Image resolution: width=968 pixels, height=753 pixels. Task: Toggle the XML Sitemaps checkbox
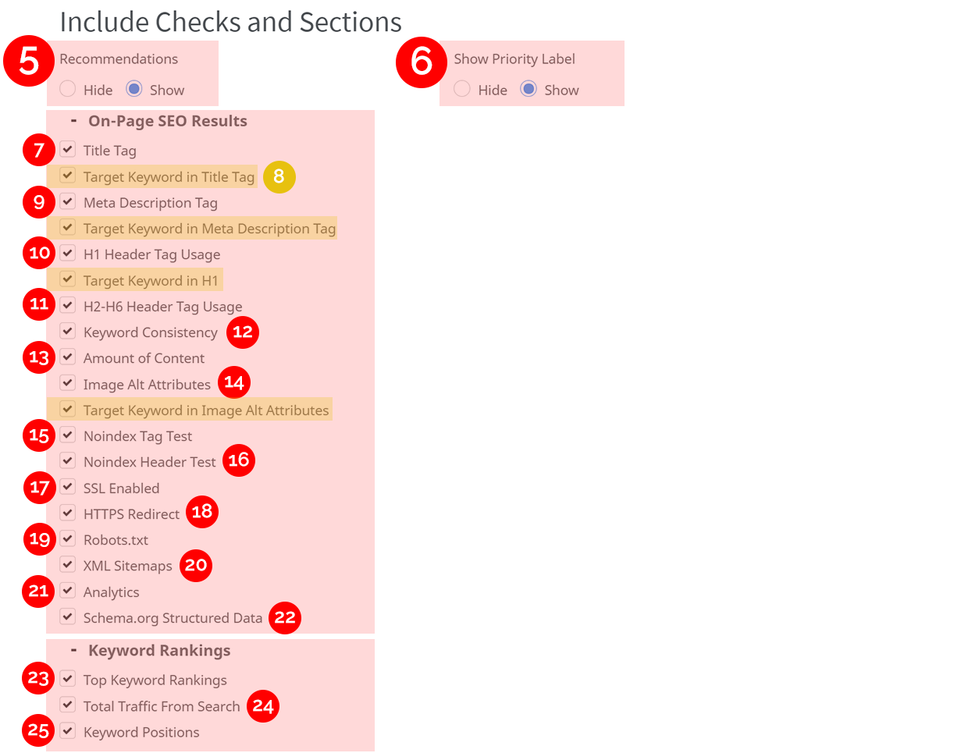click(68, 564)
